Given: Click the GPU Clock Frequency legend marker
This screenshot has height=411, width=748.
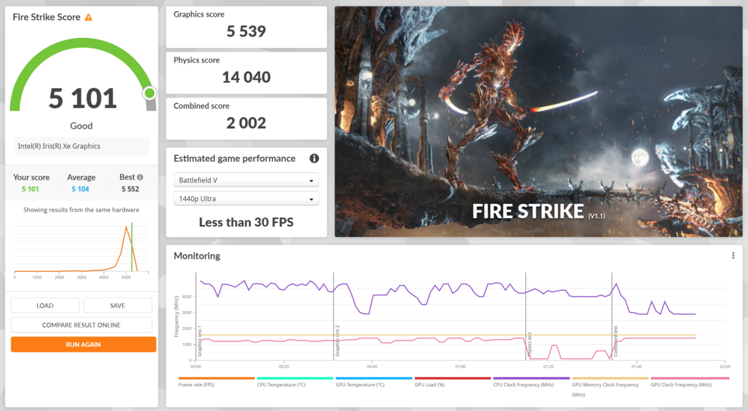Looking at the screenshot, I should 690,378.
